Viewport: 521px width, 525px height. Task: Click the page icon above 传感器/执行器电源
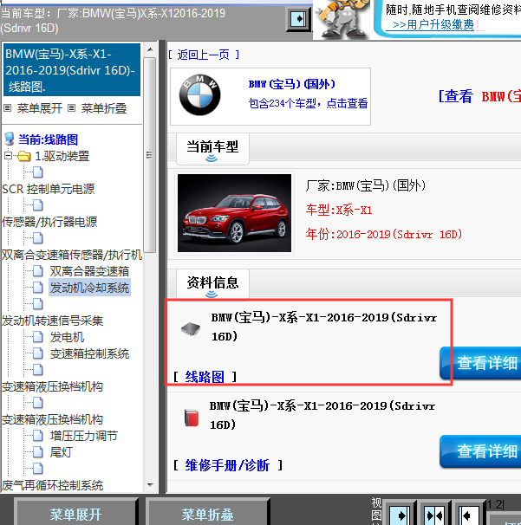click(x=38, y=205)
